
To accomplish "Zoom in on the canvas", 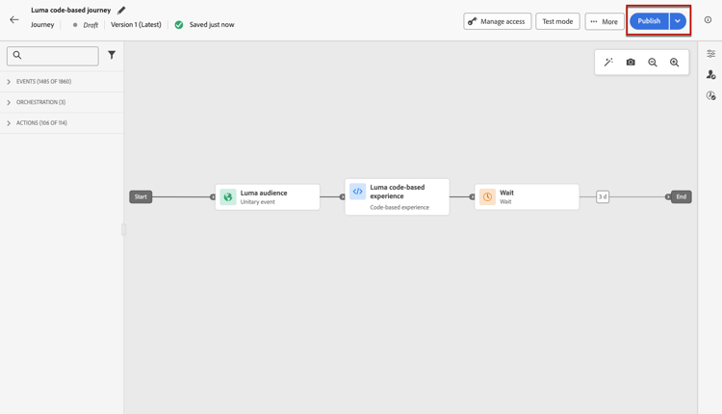I will (x=674, y=63).
